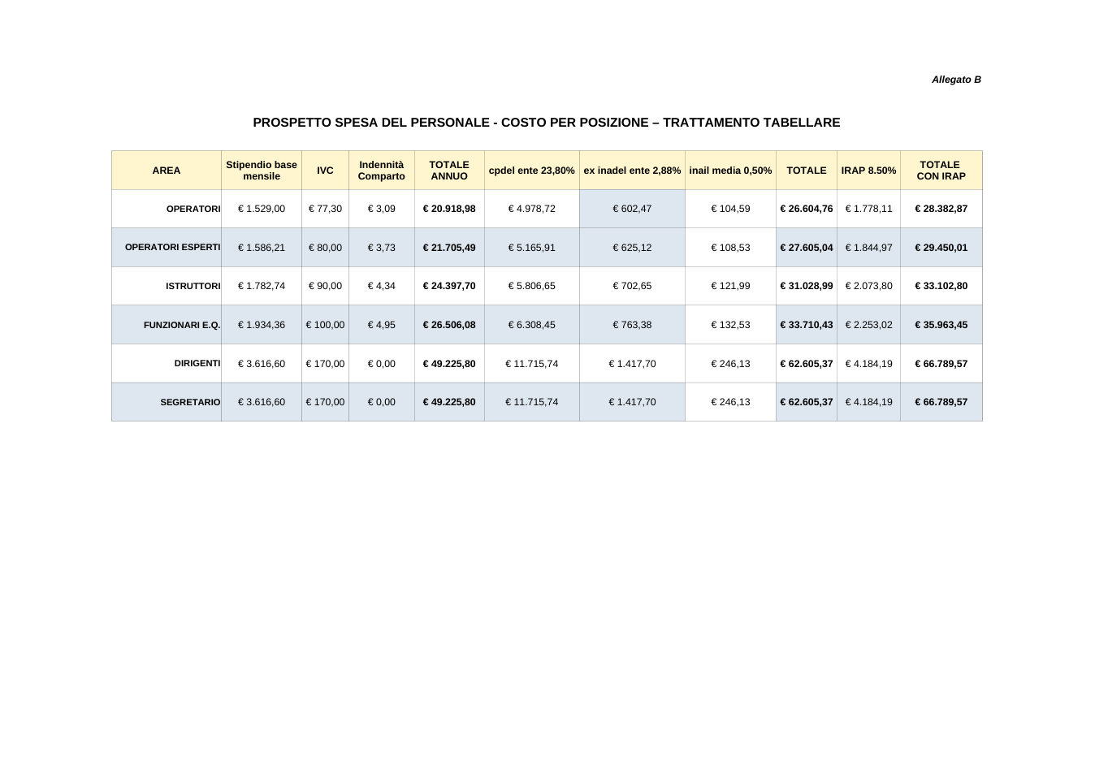The width and height of the screenshot is (1095, 774).
Task: Select the € 1.586,21 salary cell
Action: (262, 248)
